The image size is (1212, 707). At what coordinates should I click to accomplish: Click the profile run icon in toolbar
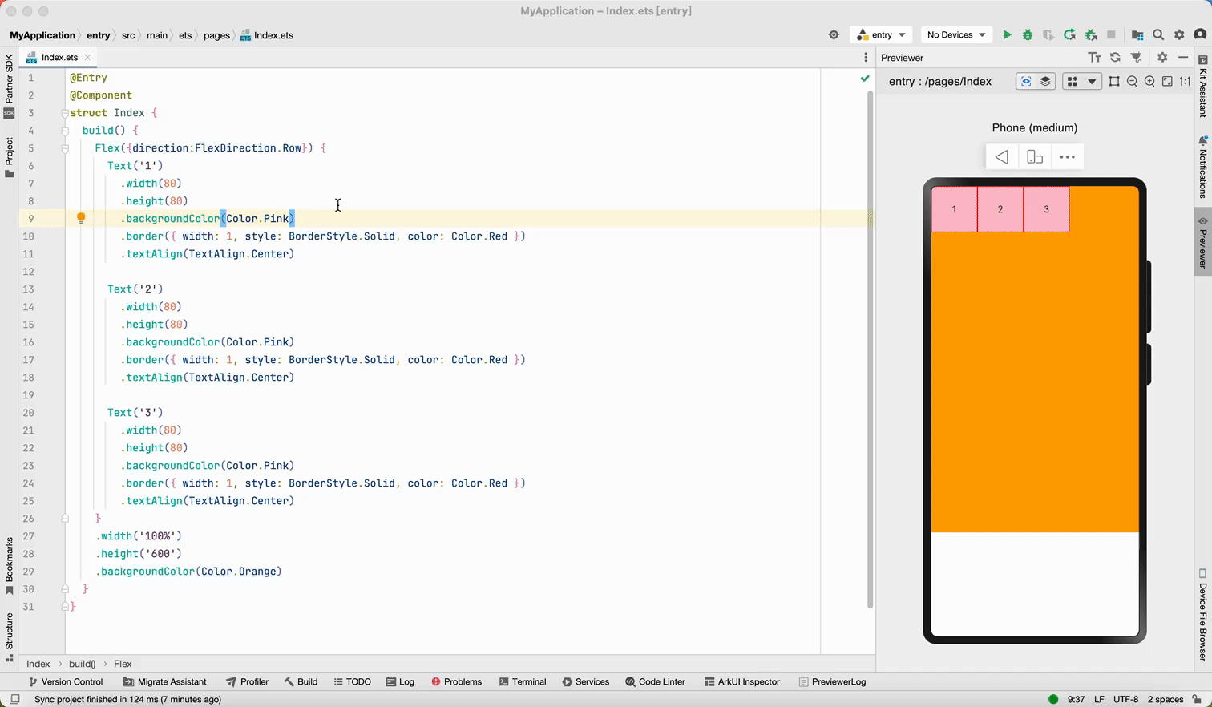[1048, 35]
